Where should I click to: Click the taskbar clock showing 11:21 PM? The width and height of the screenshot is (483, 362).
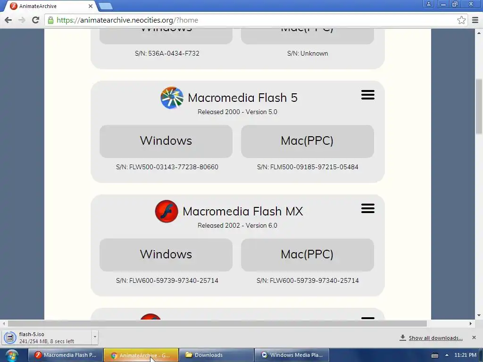coord(465,355)
